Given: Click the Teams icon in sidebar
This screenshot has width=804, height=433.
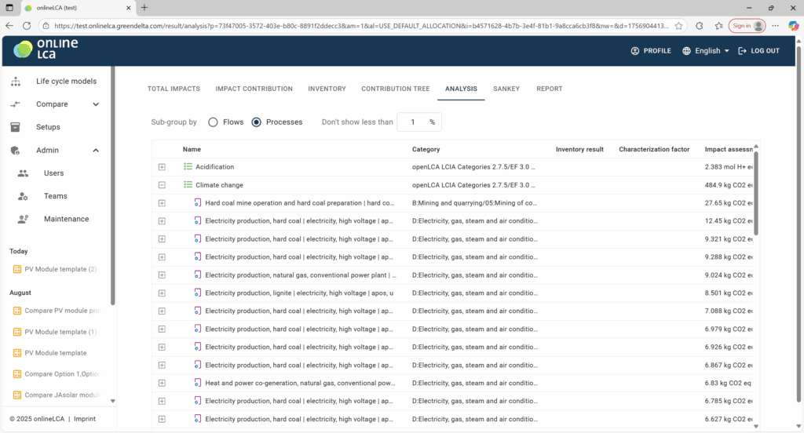Looking at the screenshot, I should [23, 196].
